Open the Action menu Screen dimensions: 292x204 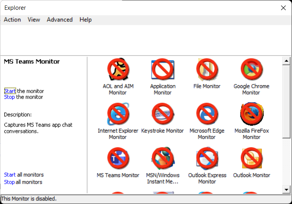(12, 20)
